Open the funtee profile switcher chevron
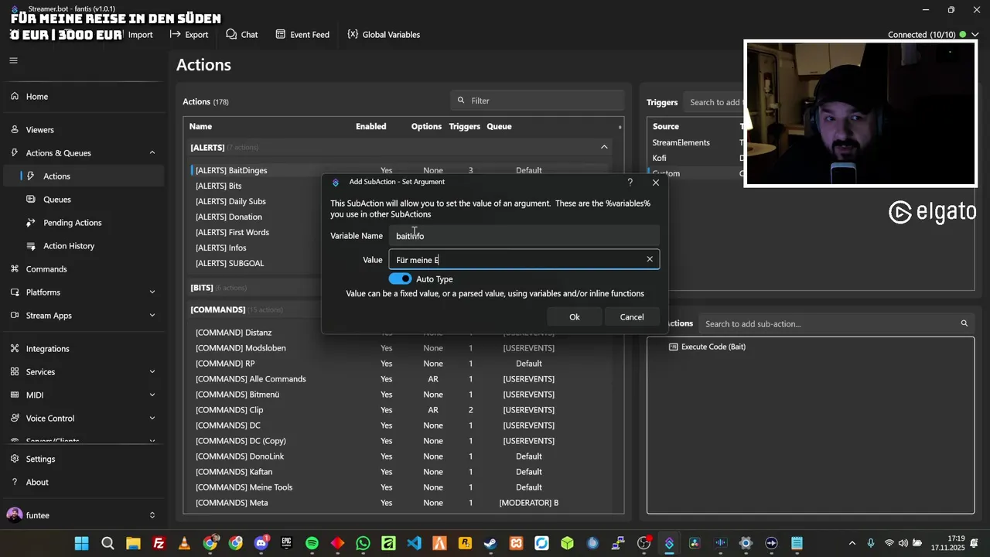This screenshot has width=990, height=557. (152, 515)
